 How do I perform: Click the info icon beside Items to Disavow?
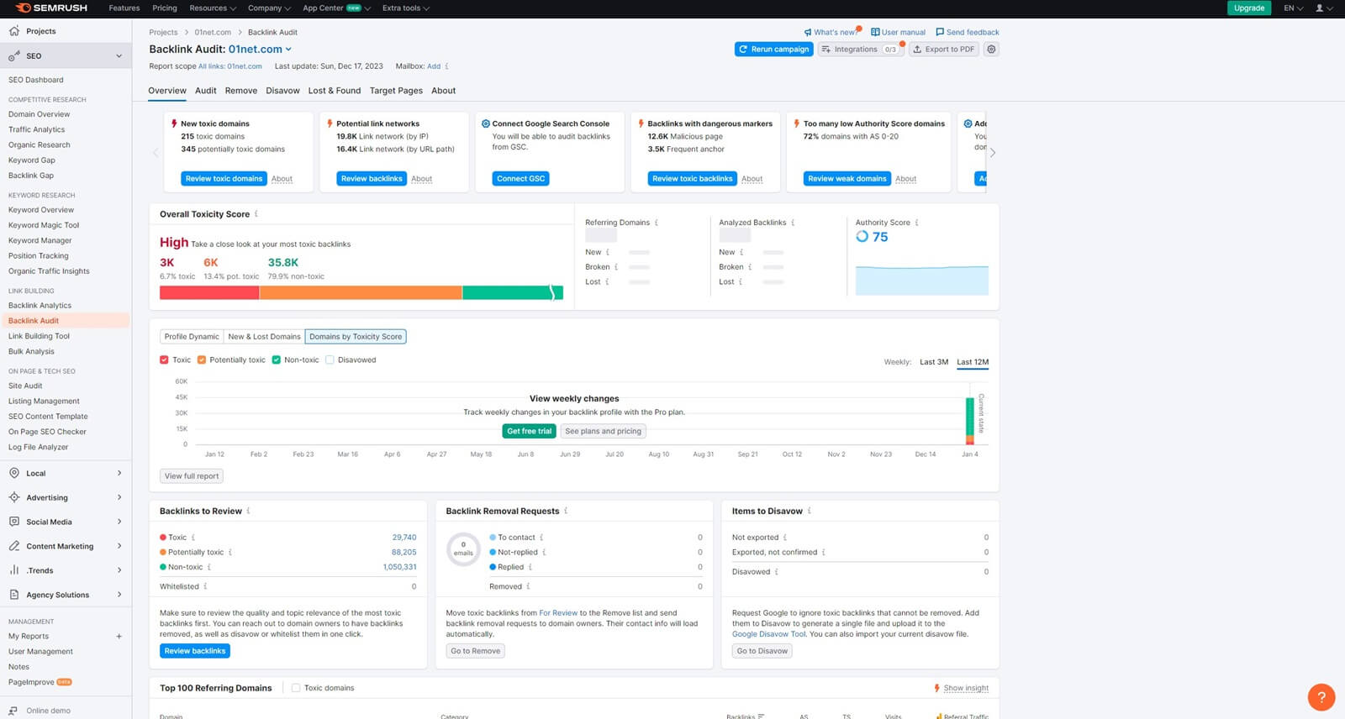pos(809,511)
